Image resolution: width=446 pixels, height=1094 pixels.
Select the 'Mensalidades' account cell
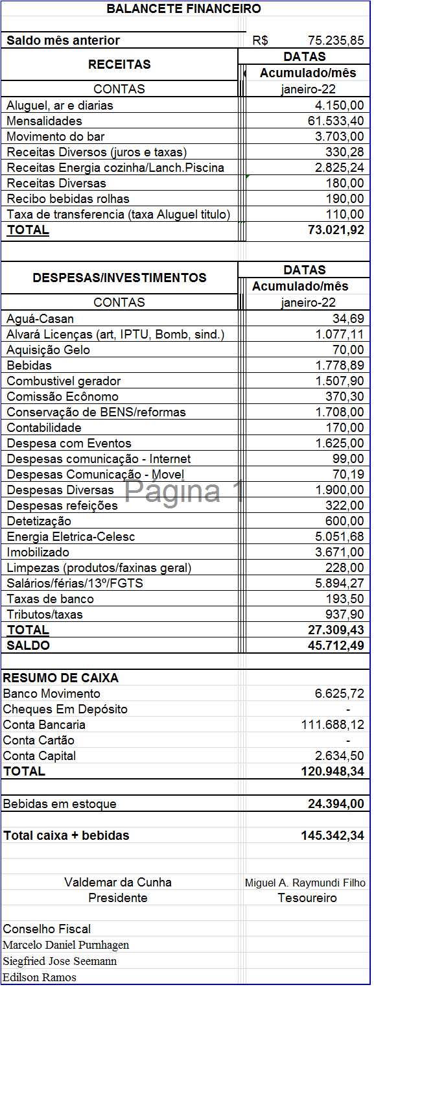pyautogui.click(x=119, y=121)
